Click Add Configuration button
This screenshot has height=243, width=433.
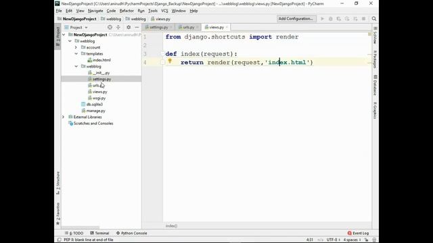[296, 19]
